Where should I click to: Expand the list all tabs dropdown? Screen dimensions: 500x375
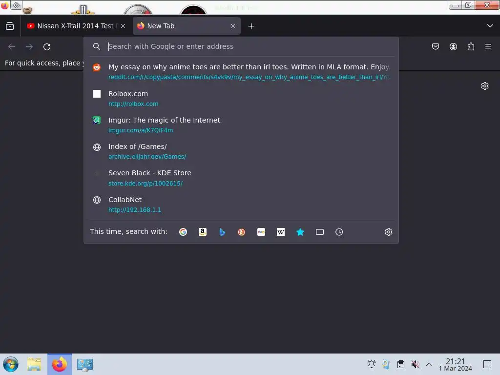pyautogui.click(x=490, y=26)
